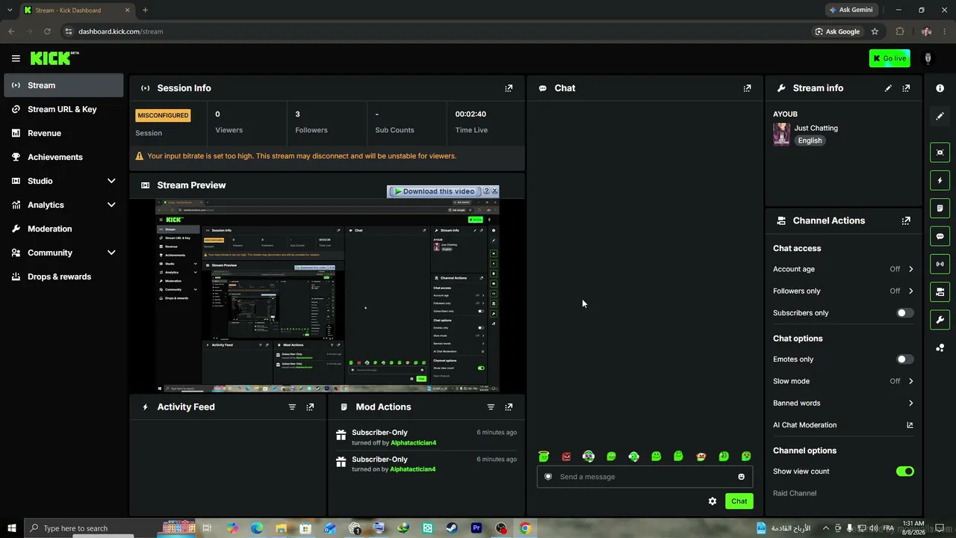Select Stream in the sidebar
This screenshot has width=956, height=538.
pos(63,85)
